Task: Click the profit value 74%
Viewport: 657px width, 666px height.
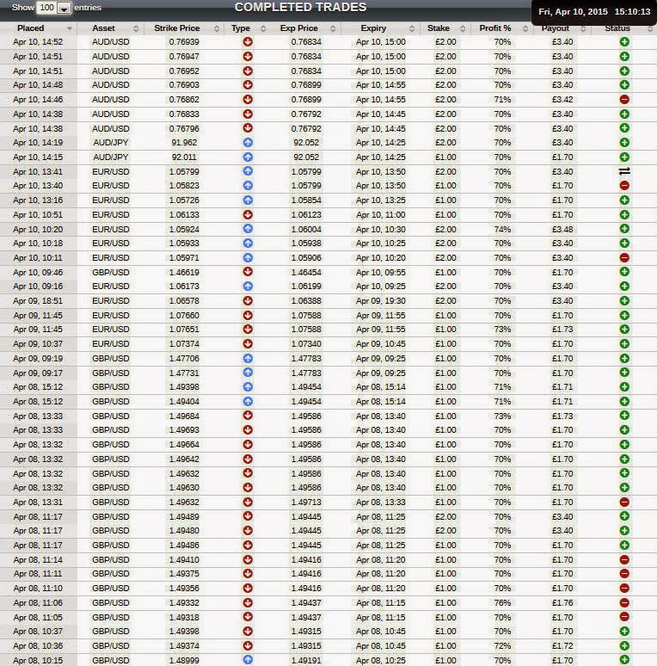Action: pyautogui.click(x=502, y=230)
